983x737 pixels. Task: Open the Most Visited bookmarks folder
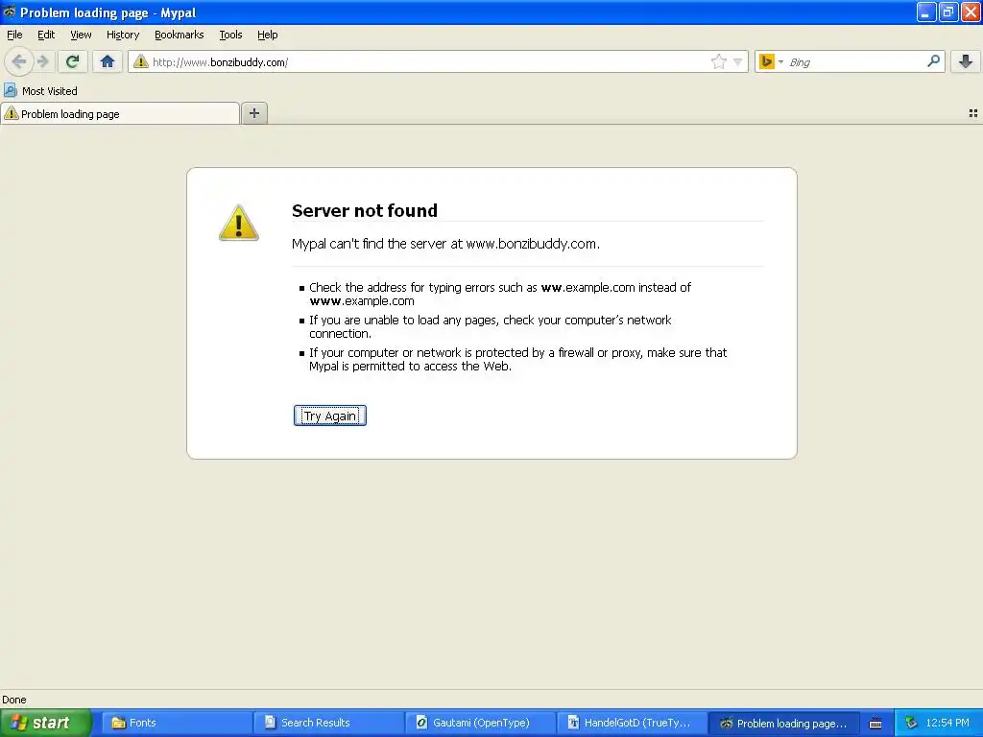[x=40, y=91]
